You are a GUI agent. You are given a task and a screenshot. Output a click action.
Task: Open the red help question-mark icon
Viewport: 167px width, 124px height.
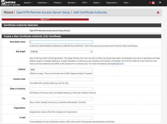(x=158, y=12)
